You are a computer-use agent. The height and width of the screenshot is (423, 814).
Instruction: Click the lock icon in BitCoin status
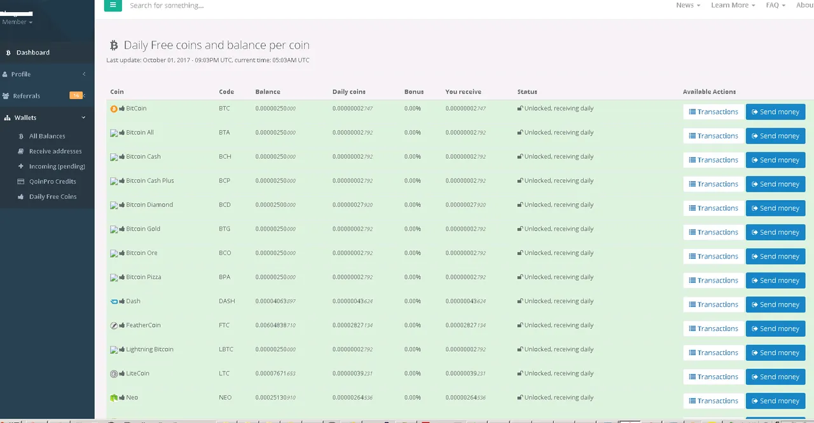point(520,109)
